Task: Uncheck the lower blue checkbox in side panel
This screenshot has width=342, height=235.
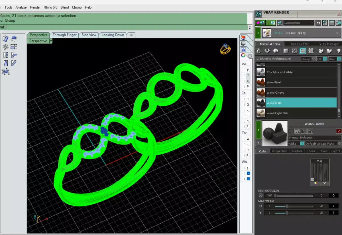Action: [248, 179]
